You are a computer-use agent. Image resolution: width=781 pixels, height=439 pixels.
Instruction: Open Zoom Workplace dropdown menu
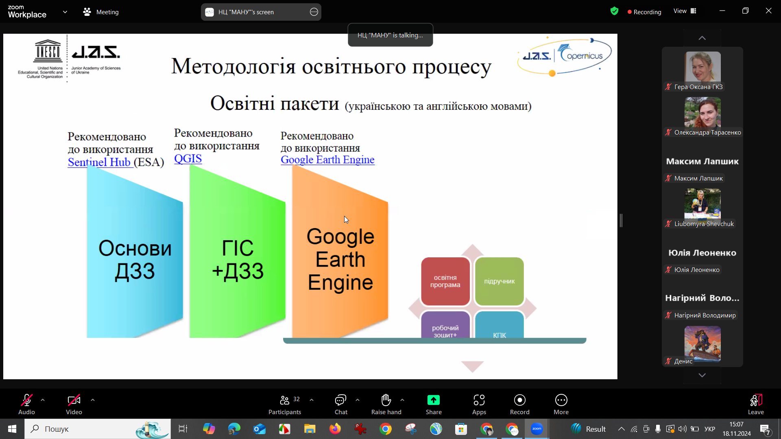[65, 12]
